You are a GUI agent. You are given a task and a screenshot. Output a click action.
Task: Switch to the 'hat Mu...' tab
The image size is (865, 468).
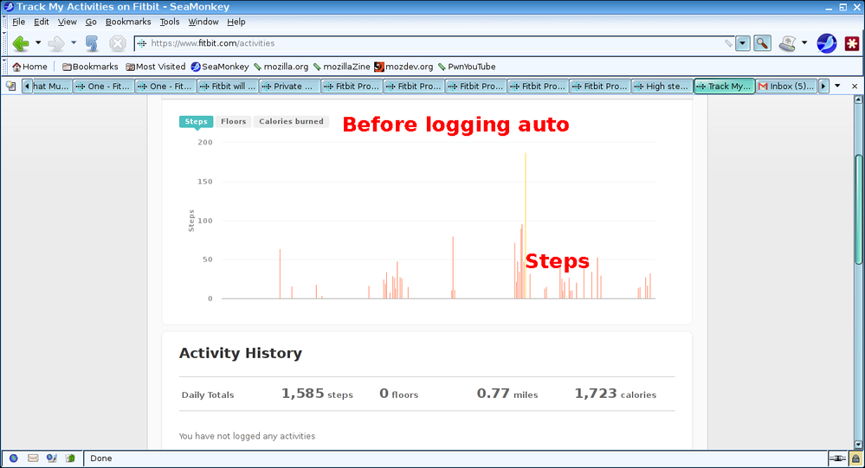pyautogui.click(x=52, y=86)
